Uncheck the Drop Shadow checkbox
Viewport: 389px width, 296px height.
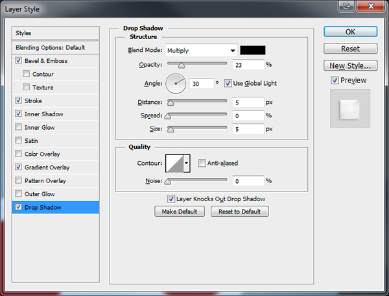(18, 207)
